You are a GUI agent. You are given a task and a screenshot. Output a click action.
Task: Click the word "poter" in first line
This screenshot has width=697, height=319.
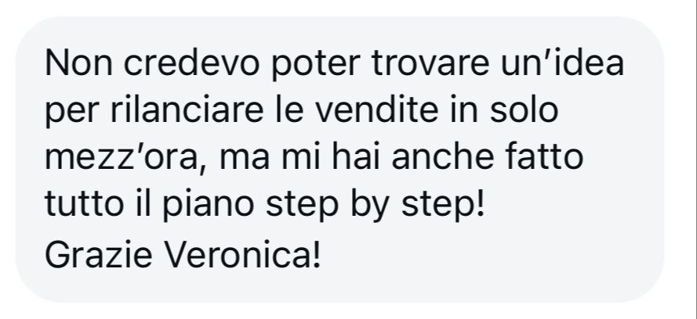[315, 64]
